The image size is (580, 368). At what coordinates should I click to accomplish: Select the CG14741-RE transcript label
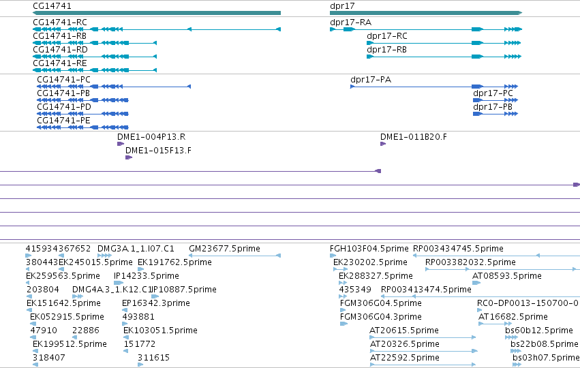point(60,63)
